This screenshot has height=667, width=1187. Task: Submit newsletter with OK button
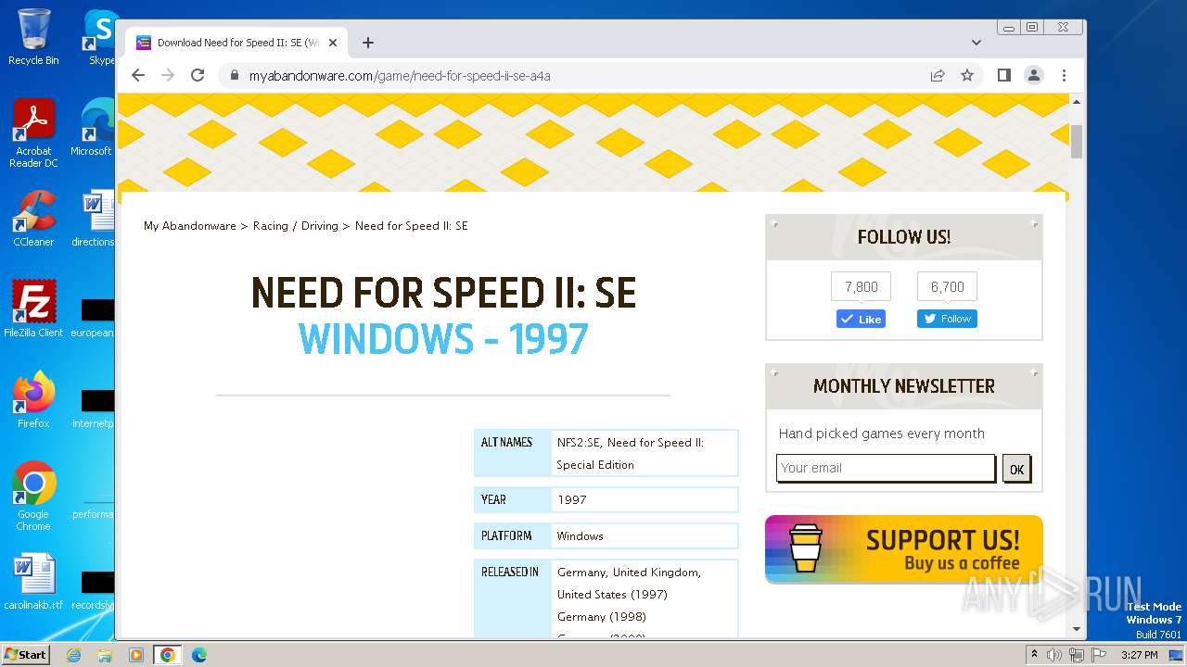coord(1016,469)
